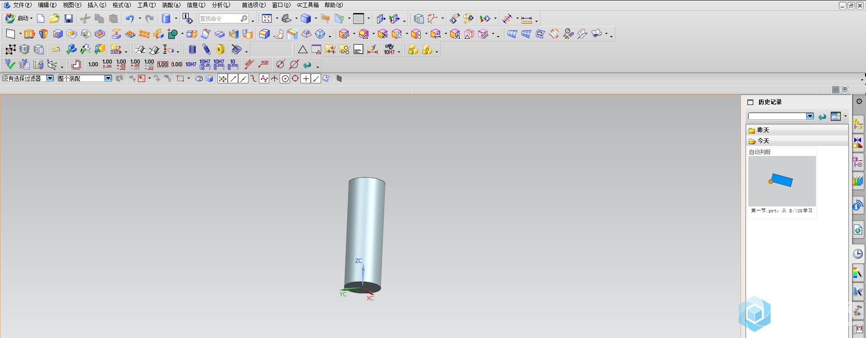Open the 第一节.prt history thumbnail
The height and width of the screenshot is (338, 866).
click(782, 181)
